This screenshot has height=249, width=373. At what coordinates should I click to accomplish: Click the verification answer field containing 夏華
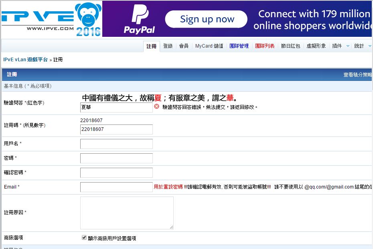point(116,107)
